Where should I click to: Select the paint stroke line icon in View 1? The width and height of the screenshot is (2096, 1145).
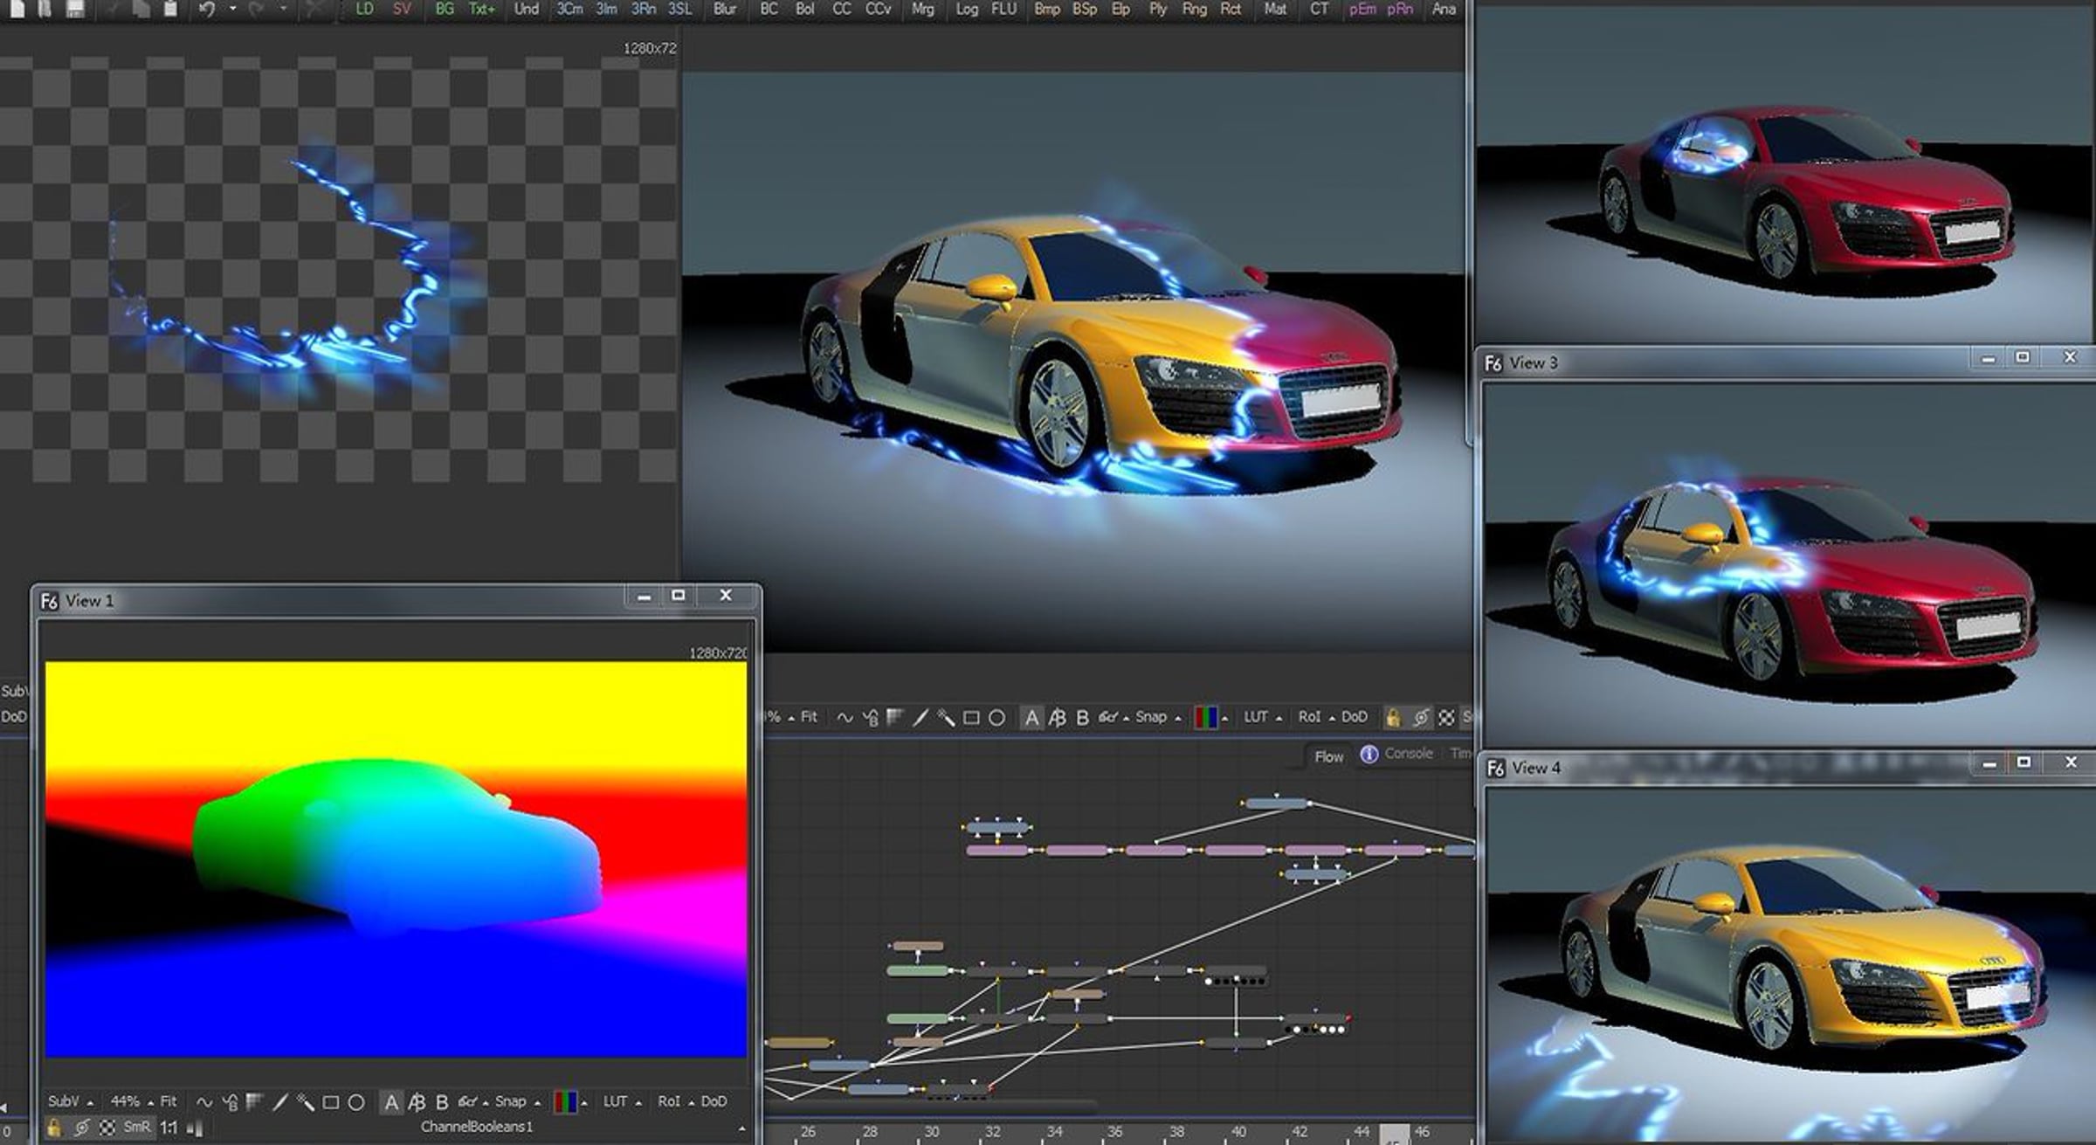pyautogui.click(x=280, y=1102)
